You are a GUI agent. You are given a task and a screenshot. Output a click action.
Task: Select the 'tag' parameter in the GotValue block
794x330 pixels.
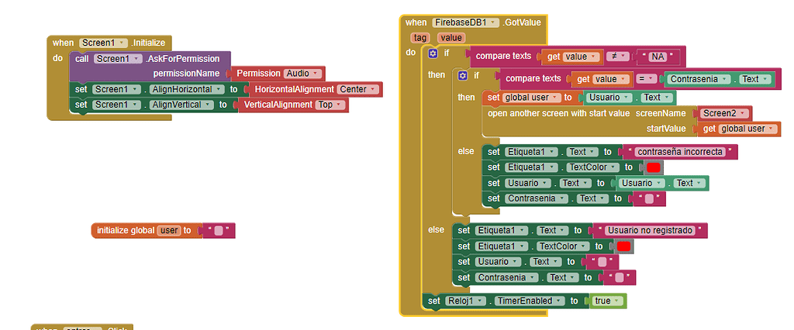[419, 37]
